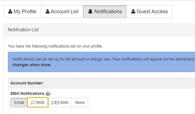
Task: Select SMS as EBill notification method
Action: 38,102
